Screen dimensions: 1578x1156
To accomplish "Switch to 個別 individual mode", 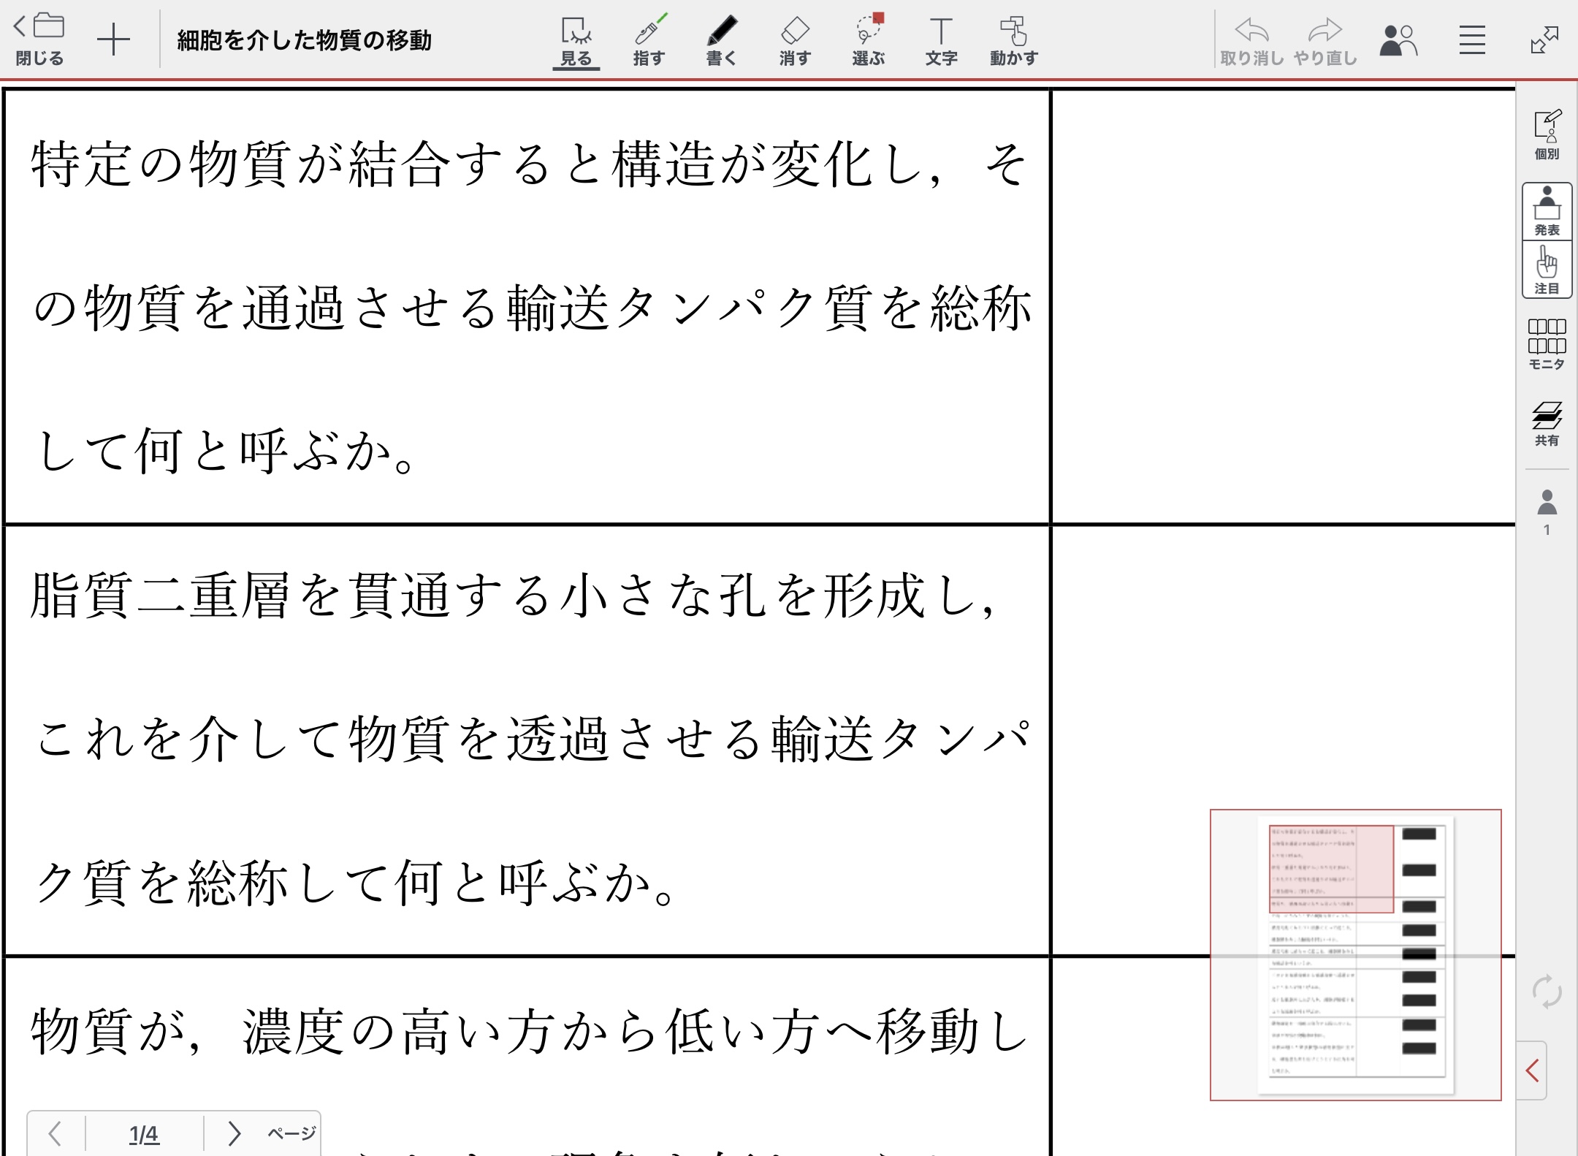I will pyautogui.click(x=1547, y=135).
